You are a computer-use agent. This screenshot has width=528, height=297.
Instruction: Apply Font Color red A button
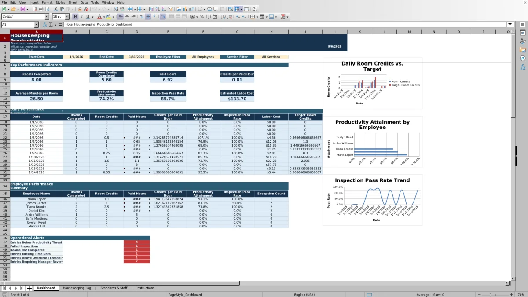pyautogui.click(x=99, y=17)
